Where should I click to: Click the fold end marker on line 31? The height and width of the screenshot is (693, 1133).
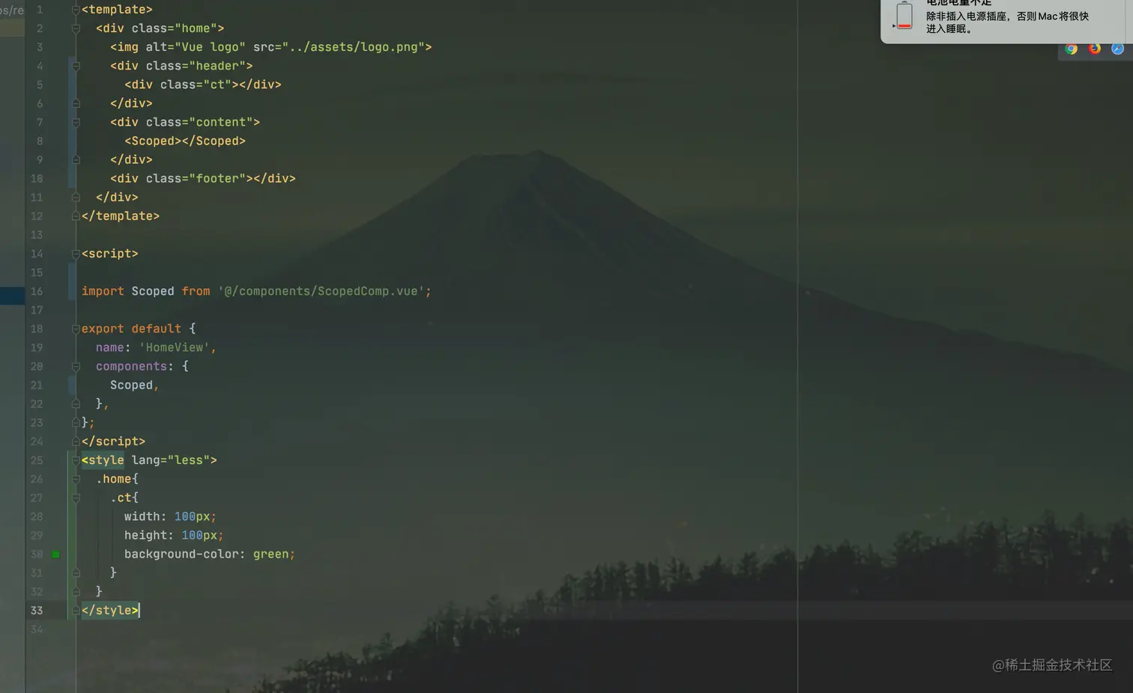(x=76, y=573)
